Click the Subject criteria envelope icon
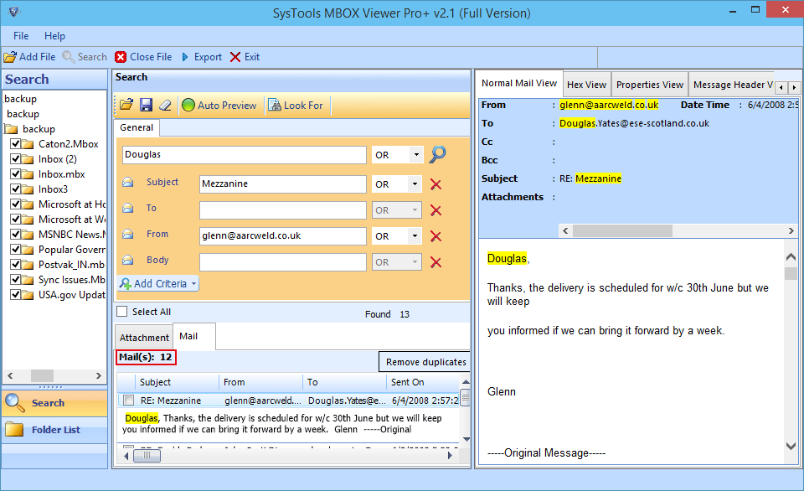Screen dimensions: 804x491 coord(127,182)
